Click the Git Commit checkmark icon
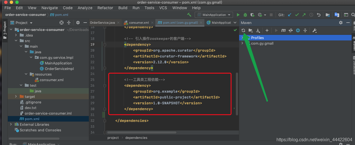This screenshot has width=355, height=145. point(297,15)
